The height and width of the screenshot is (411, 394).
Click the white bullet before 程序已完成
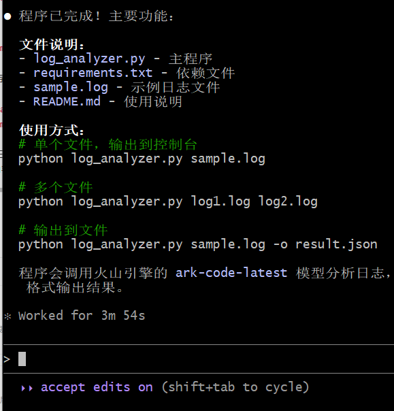(7, 16)
